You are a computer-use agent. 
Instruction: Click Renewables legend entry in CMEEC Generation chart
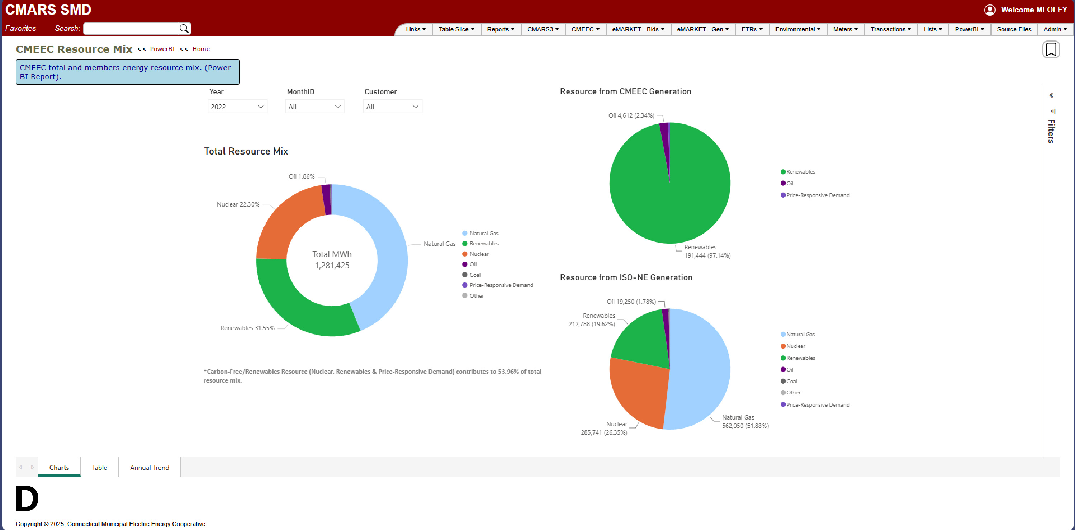pos(797,172)
